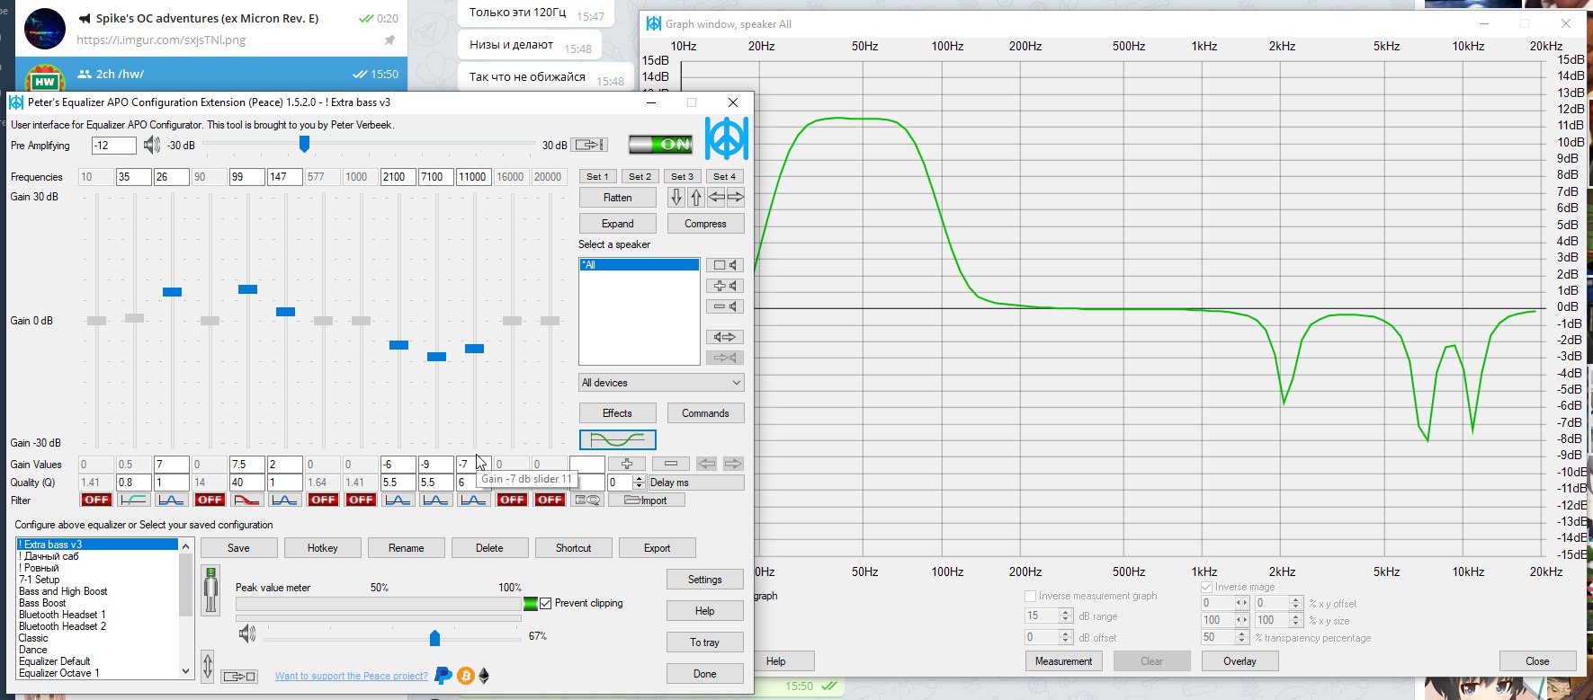Select the Set 2 preset tab

tap(640, 176)
